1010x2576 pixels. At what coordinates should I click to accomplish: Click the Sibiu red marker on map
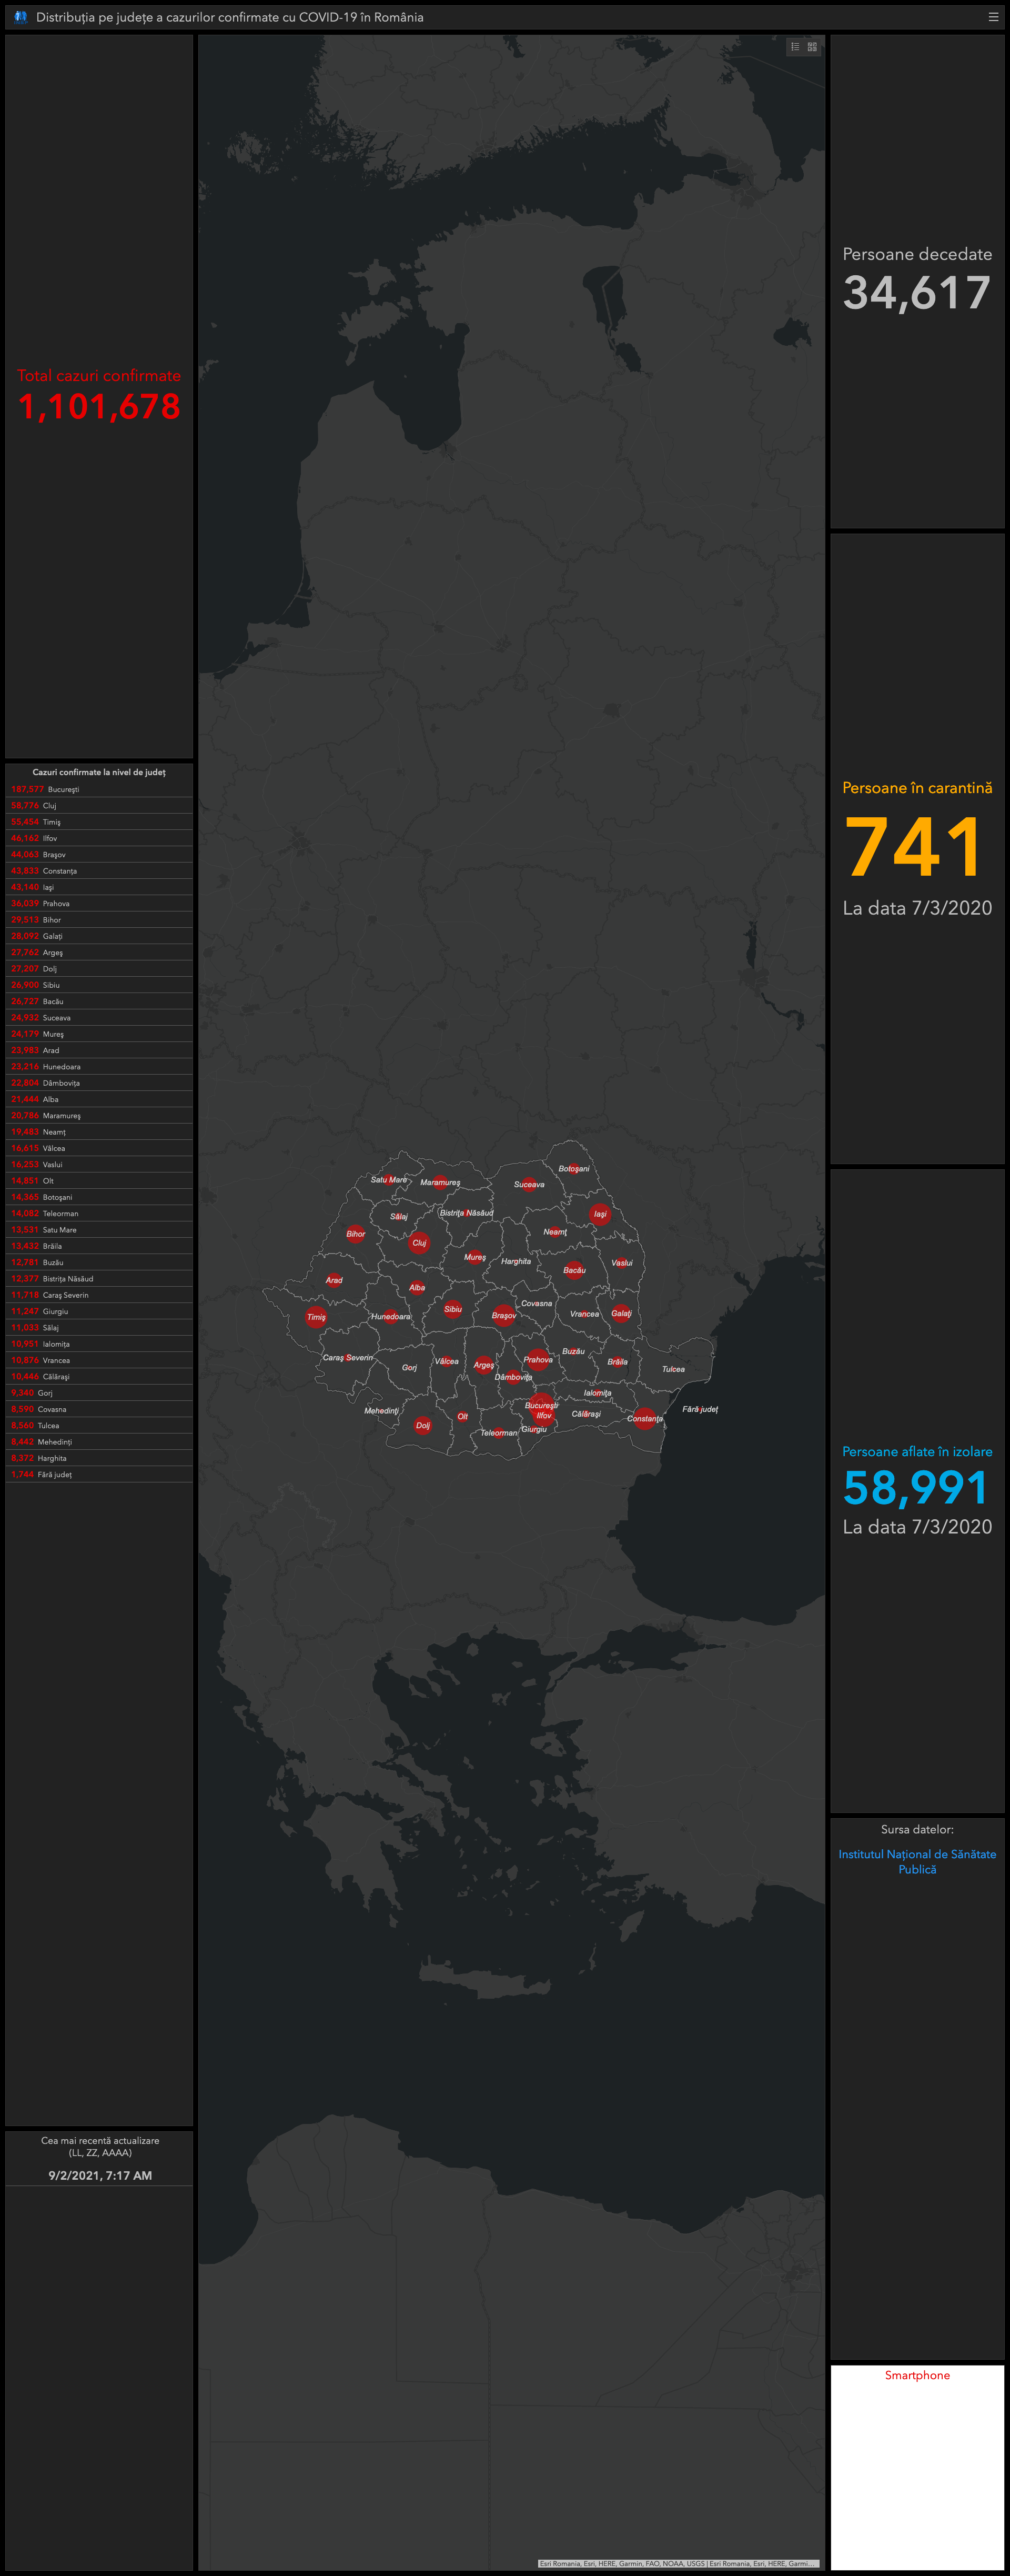453,1308
